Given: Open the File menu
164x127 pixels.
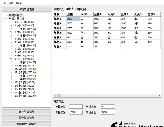Looking at the screenshot, I should tap(4, 3).
